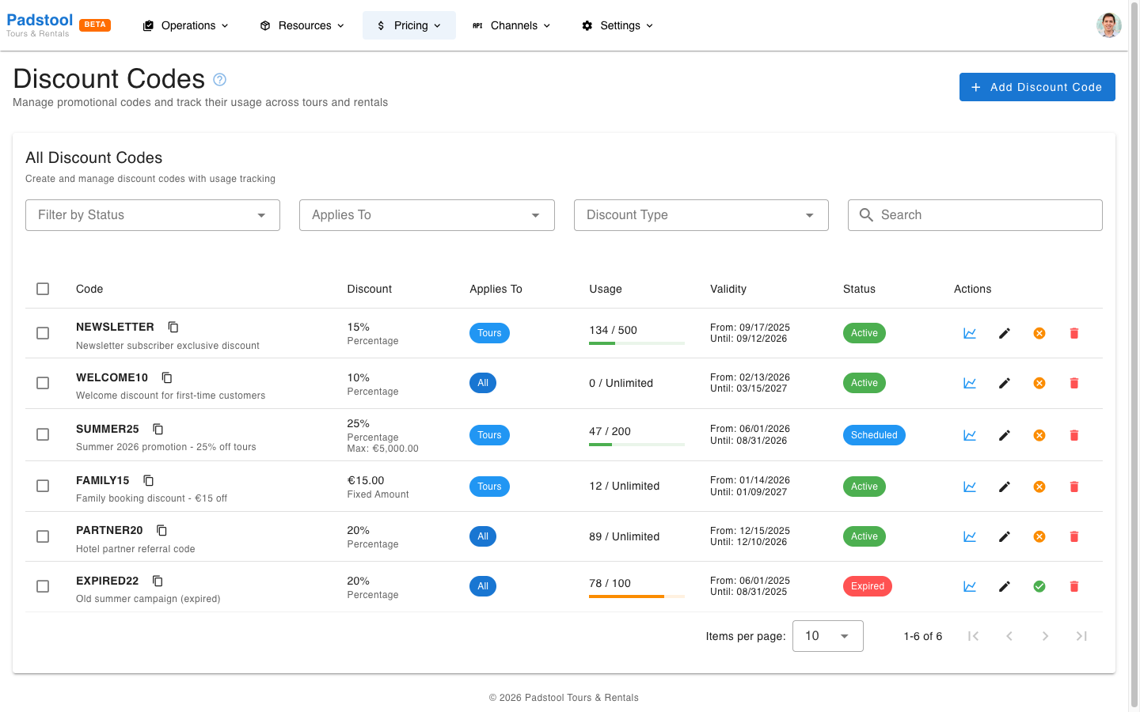Check the FAMILY15 row checkbox
The height and width of the screenshot is (712, 1140).
[x=43, y=486]
